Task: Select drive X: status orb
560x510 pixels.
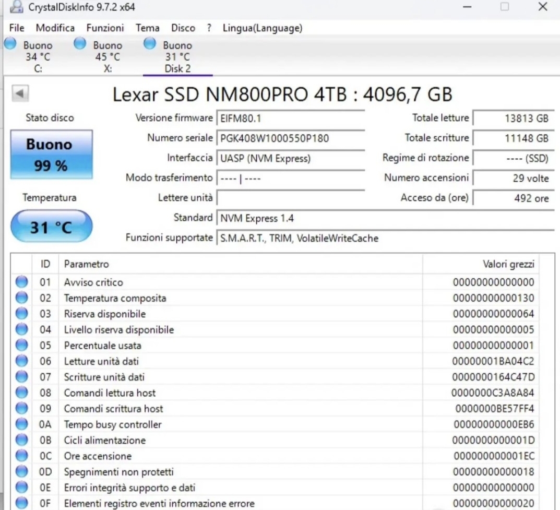Action: click(x=80, y=44)
